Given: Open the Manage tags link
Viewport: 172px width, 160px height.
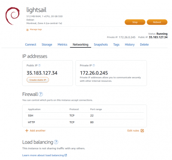Looking at the screenshot, I should pos(36,30).
